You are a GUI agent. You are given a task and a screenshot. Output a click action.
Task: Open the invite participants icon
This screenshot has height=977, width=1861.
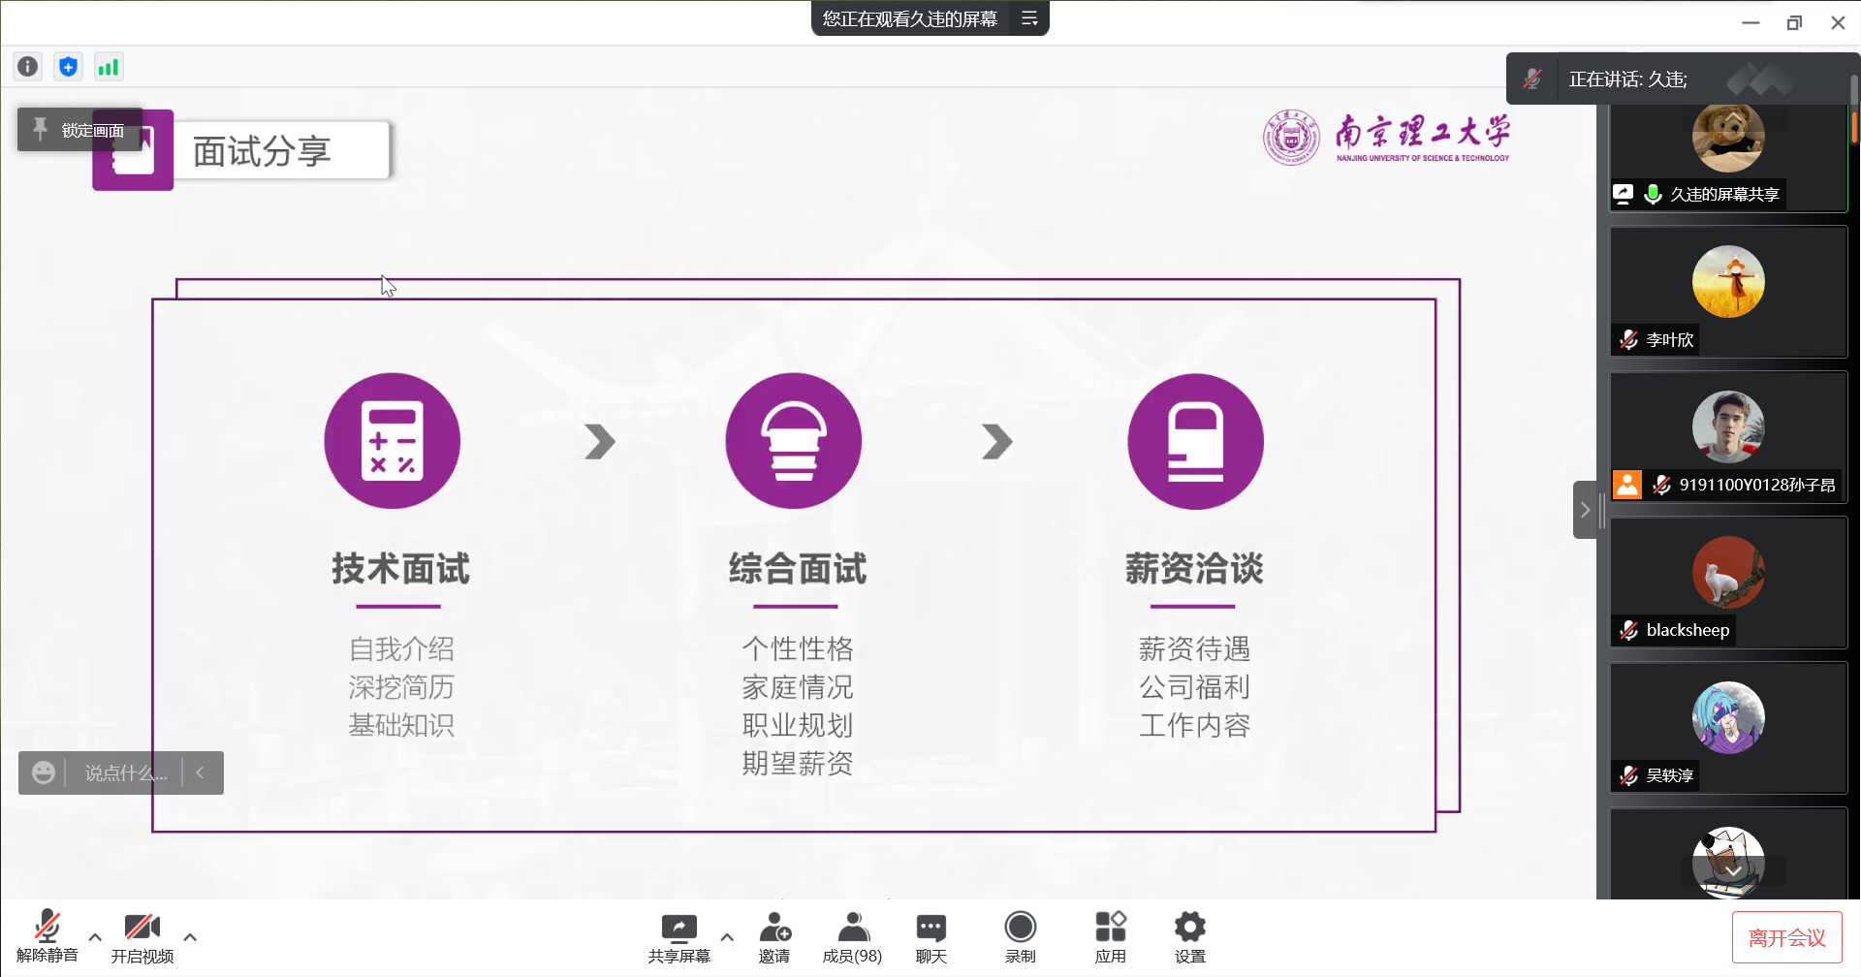(x=774, y=937)
